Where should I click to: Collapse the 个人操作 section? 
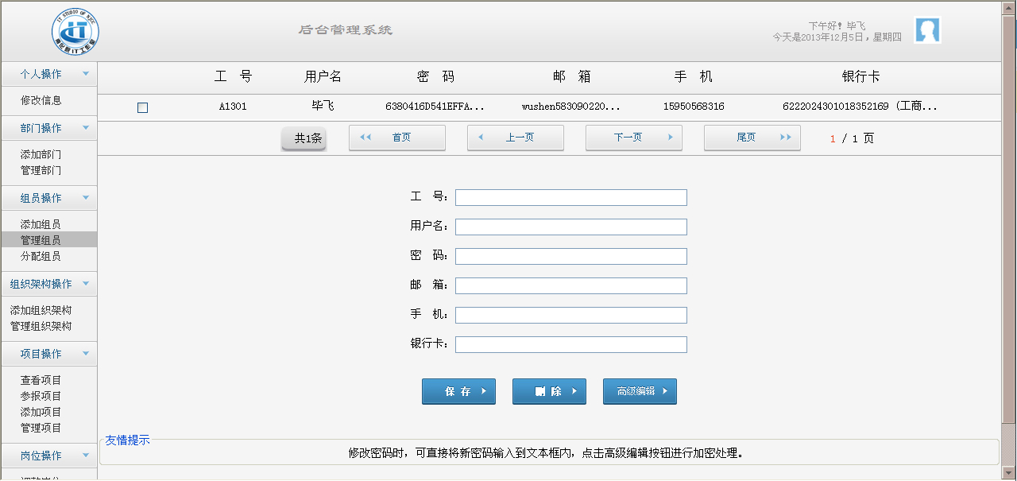tap(85, 74)
